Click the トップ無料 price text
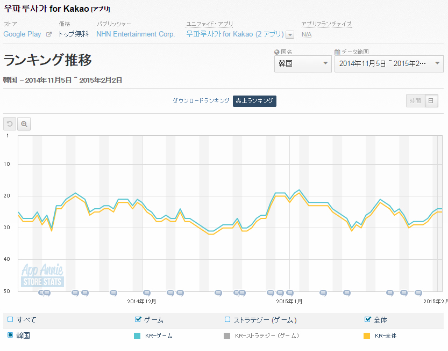This screenshot has width=448, height=351. (74, 34)
